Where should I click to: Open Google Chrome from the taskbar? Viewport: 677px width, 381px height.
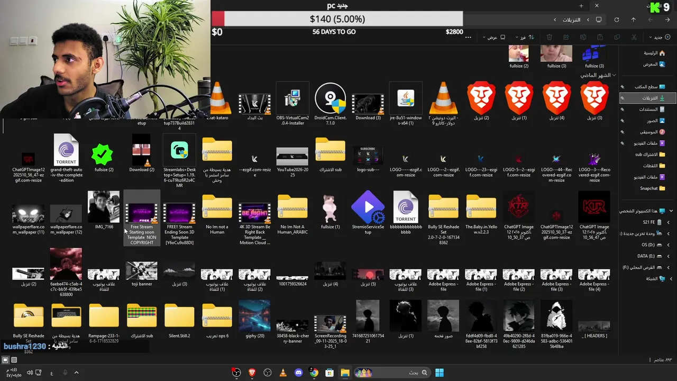pos(314,373)
